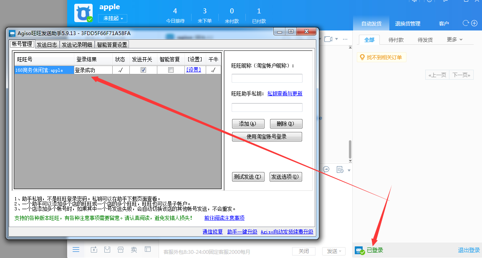Sort by the 登录结果 column header
This screenshot has width=482, height=258.
(93, 59)
